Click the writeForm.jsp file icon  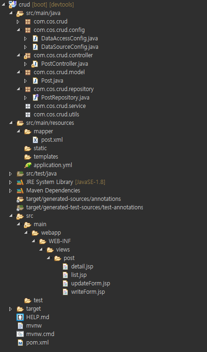pyautogui.click(x=66, y=292)
